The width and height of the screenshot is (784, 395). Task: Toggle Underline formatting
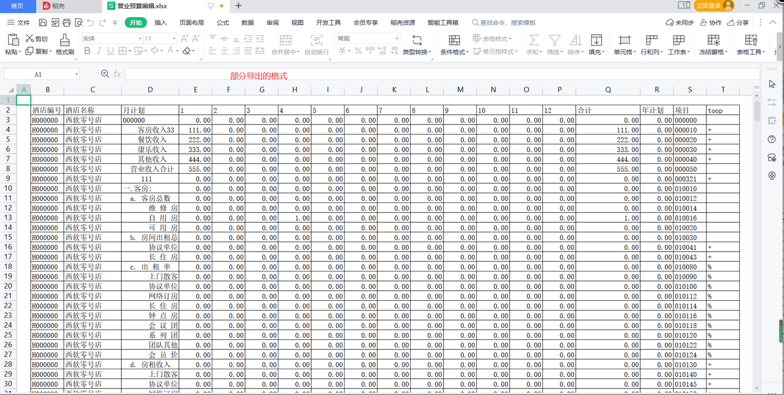[x=110, y=51]
